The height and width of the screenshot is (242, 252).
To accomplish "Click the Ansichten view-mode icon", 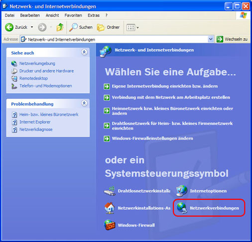I will coord(131,27).
